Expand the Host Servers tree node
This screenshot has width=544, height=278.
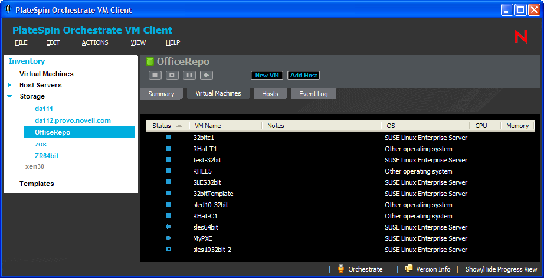click(9, 85)
